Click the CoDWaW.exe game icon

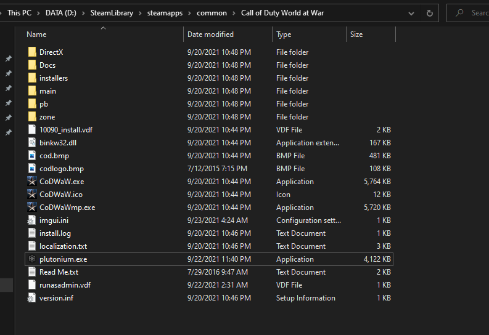click(33, 182)
